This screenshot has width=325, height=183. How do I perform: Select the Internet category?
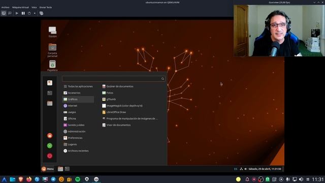coord(78,106)
